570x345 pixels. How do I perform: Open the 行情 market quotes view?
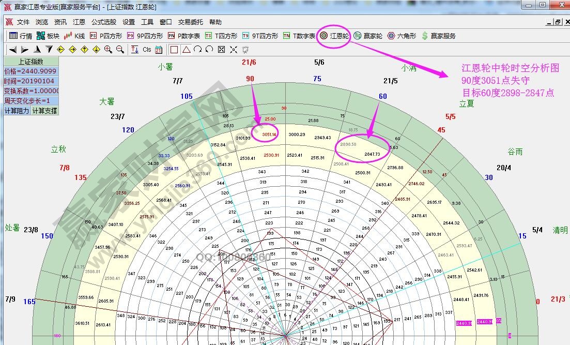point(20,36)
